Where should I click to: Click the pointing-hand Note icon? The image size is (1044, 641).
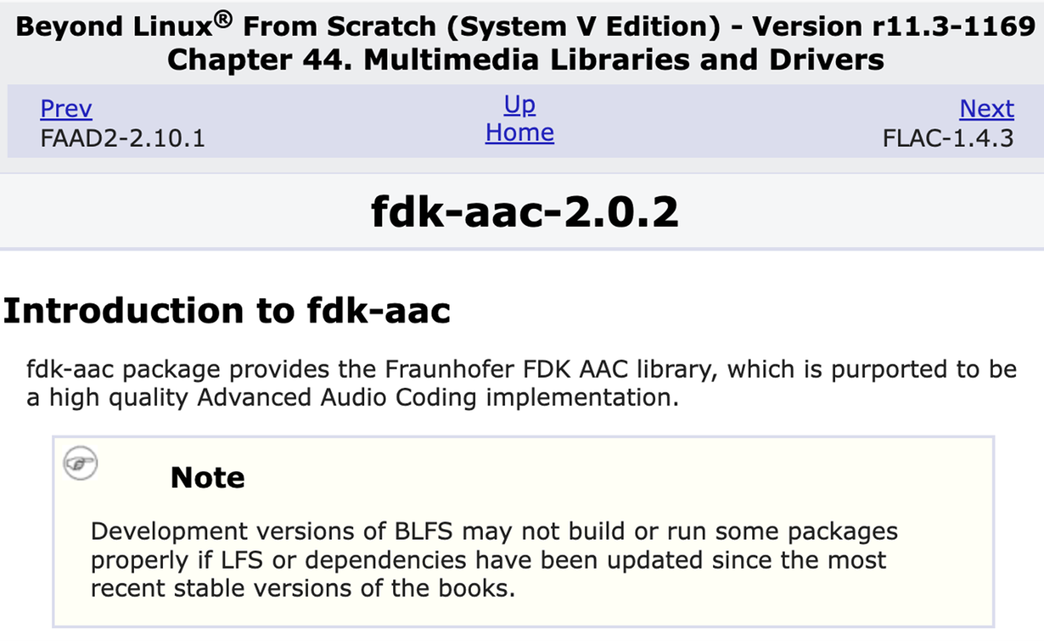click(80, 463)
